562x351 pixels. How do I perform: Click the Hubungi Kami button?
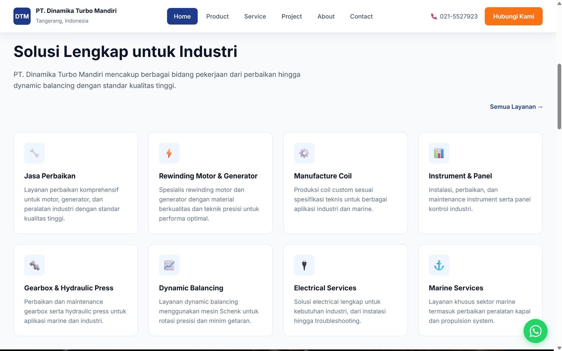pos(514,16)
